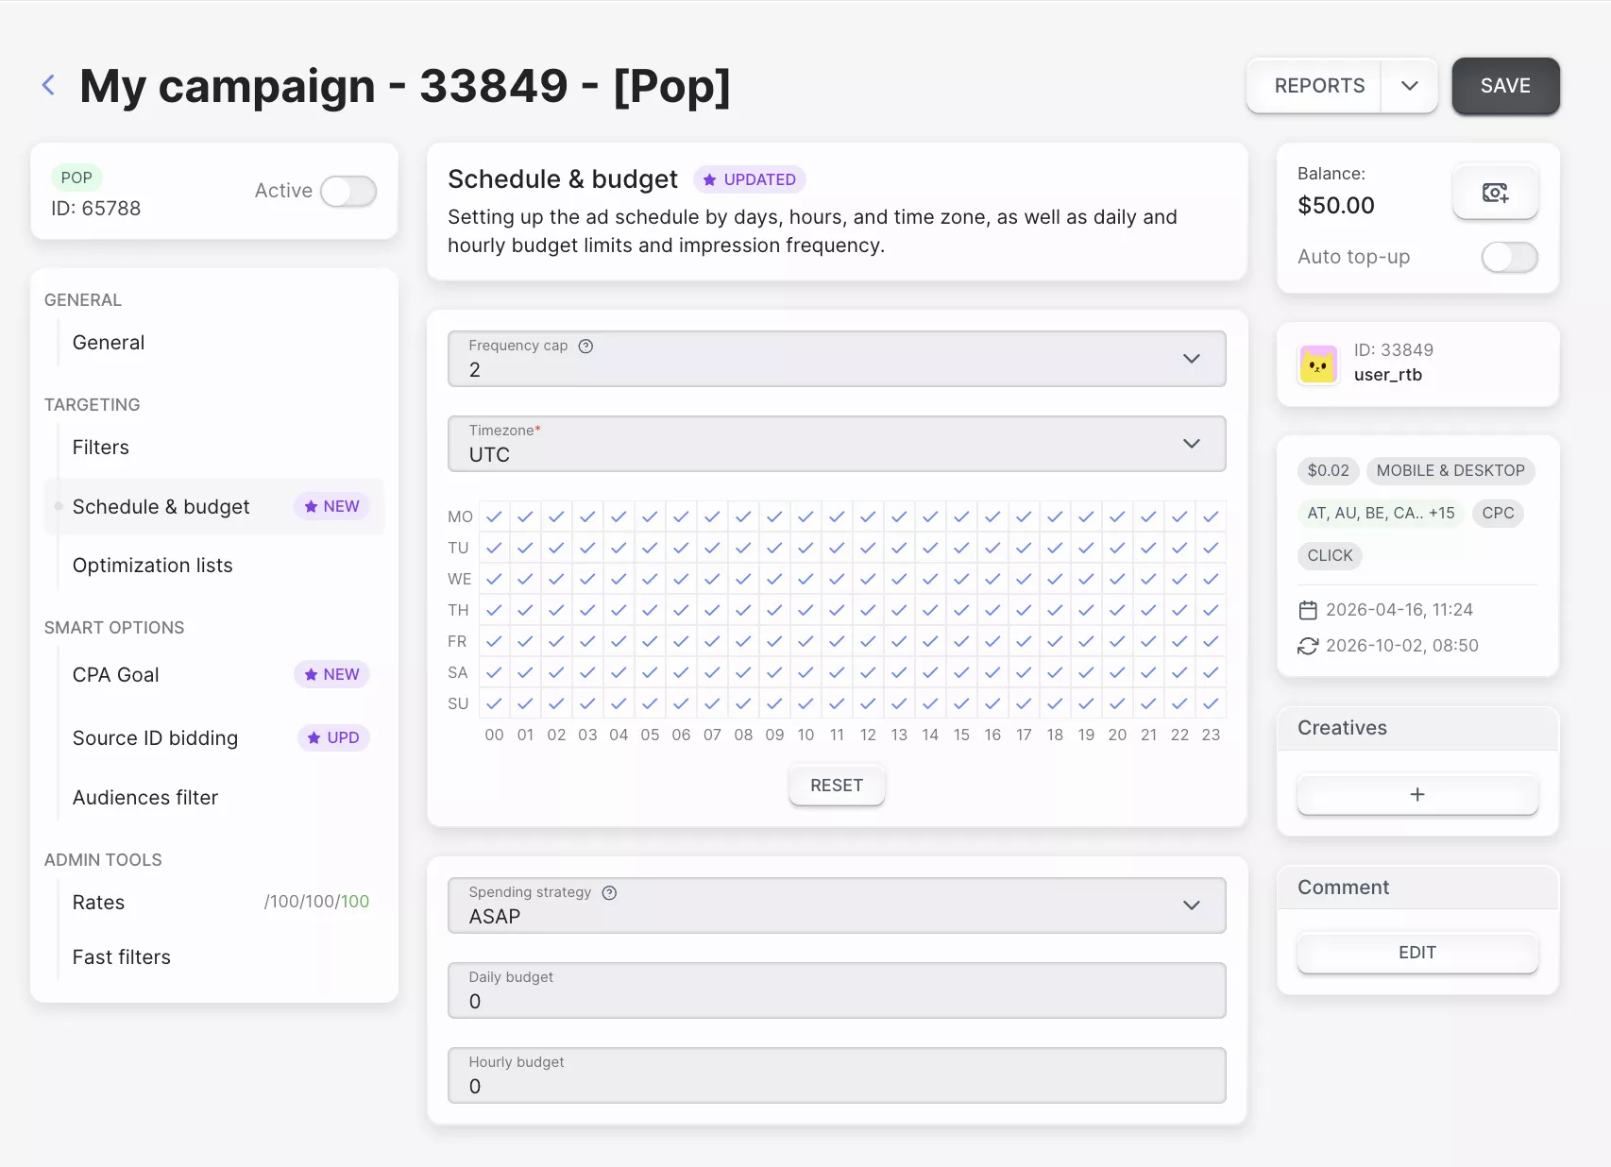Reset the schedule grid
Image resolution: width=1611 pixels, height=1167 pixels.
click(x=837, y=786)
